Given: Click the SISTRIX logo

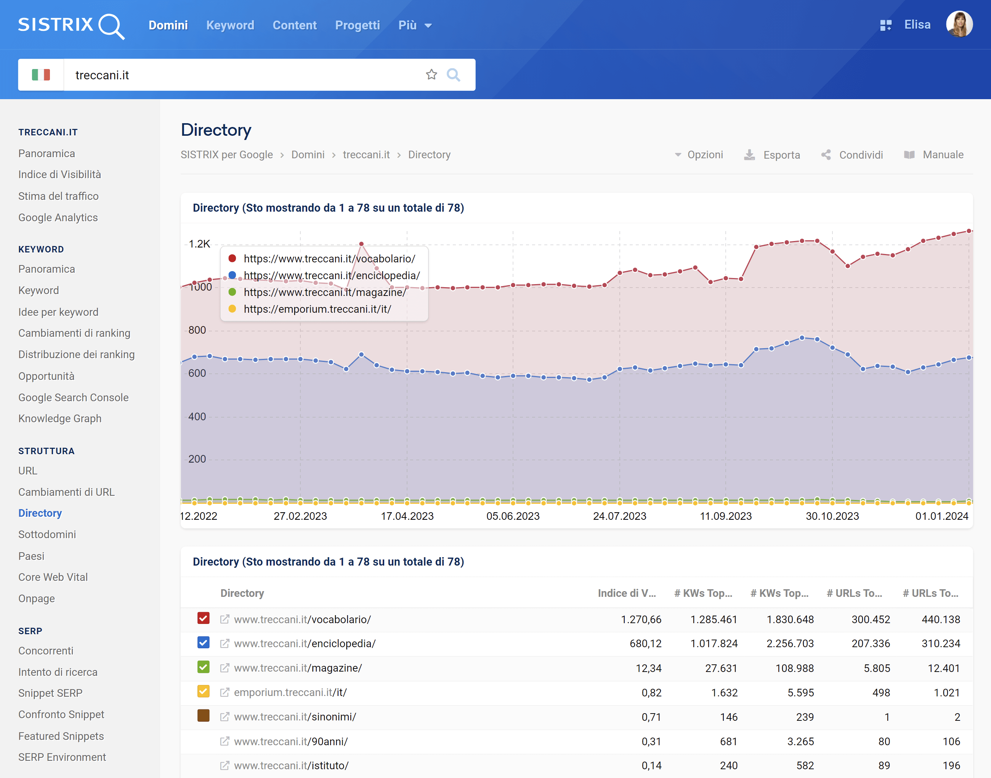Looking at the screenshot, I should point(72,26).
